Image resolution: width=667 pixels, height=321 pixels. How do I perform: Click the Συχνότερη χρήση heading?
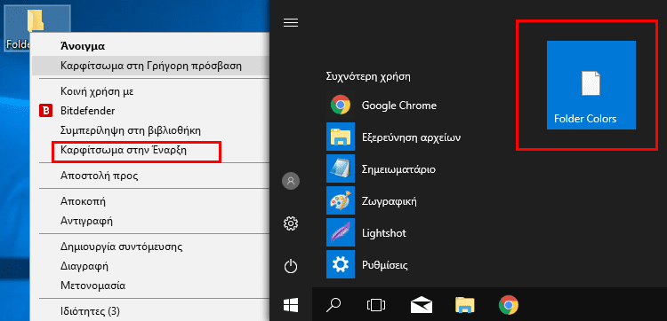(367, 77)
